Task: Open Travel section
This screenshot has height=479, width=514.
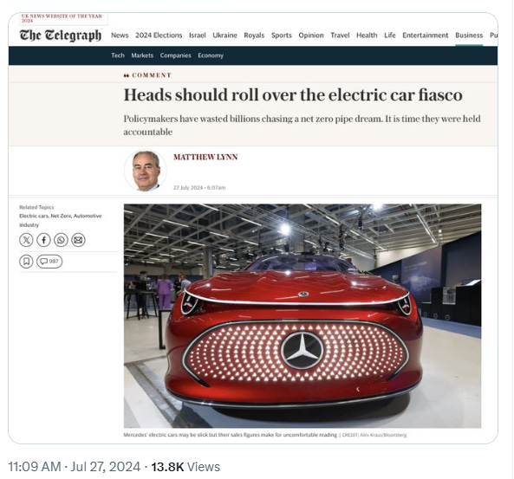Action: click(340, 36)
